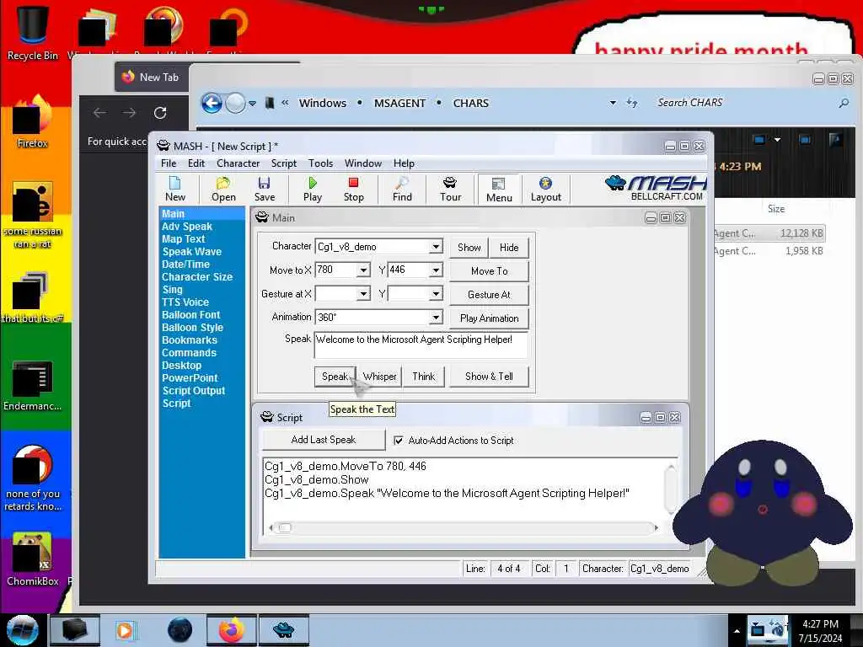Click the Kirby agent character

(x=763, y=513)
